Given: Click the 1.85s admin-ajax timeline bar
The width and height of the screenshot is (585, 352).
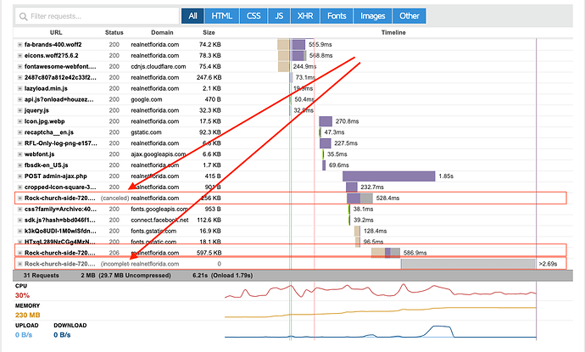Looking at the screenshot, I should [389, 176].
